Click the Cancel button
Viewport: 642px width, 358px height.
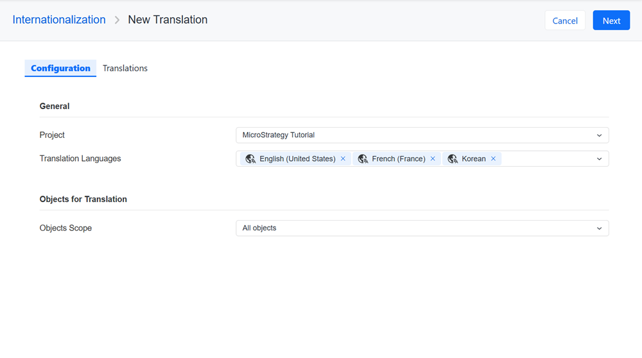pos(564,21)
